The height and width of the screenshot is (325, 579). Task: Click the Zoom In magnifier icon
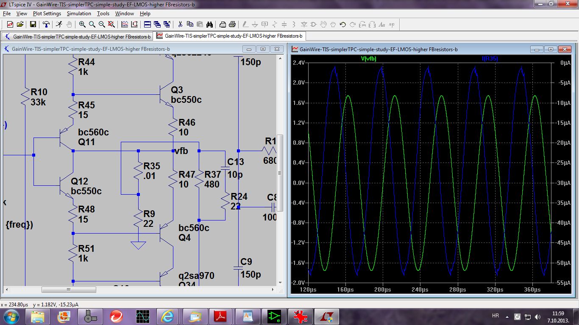[x=82, y=25]
